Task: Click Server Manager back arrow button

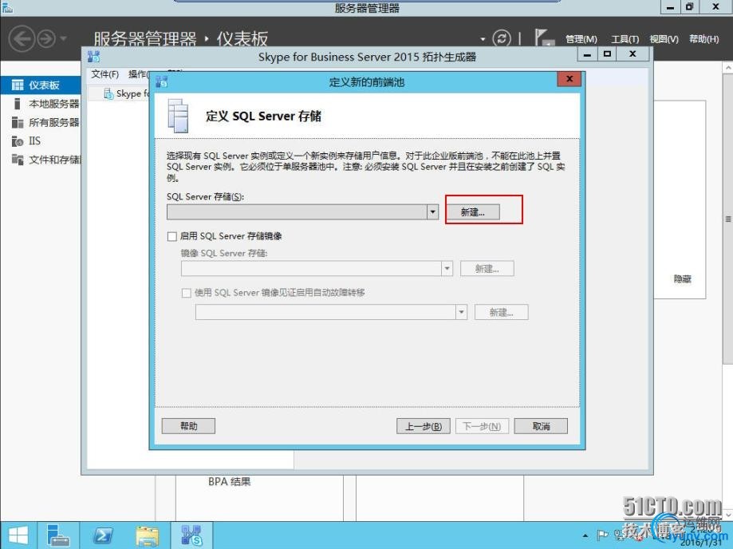Action: (x=22, y=38)
